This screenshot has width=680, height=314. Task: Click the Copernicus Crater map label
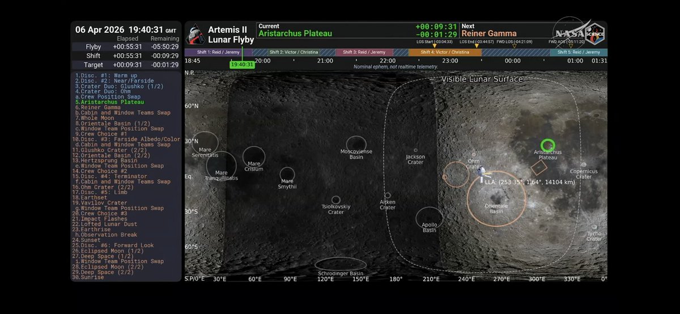click(584, 174)
